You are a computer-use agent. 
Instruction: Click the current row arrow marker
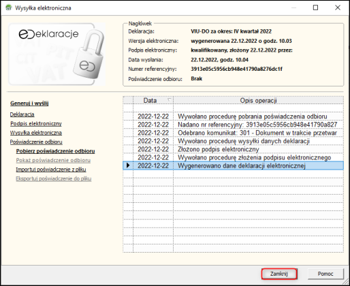click(x=128, y=165)
